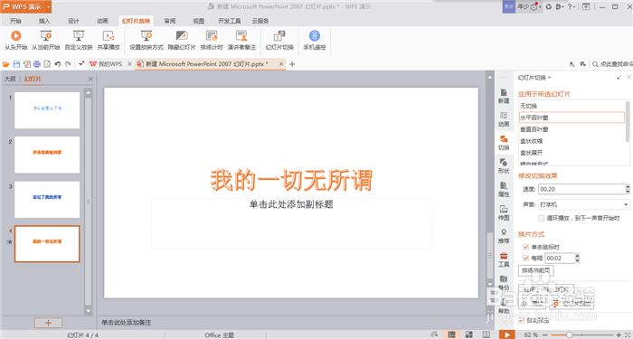This screenshot has height=339, width=633.
Task: Click 每隔 time field stepper arrows
Action: pos(577,258)
